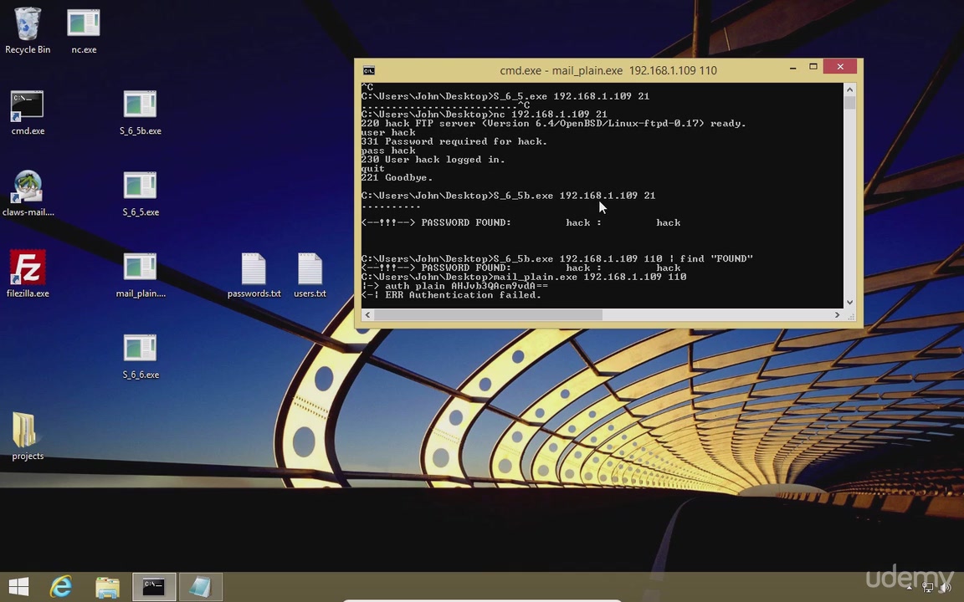Click the volume icon in the tray
Screen dimensions: 964x602
pos(946,588)
